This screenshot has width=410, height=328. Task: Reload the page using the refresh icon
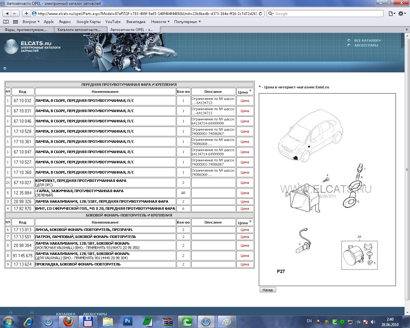tap(260, 13)
